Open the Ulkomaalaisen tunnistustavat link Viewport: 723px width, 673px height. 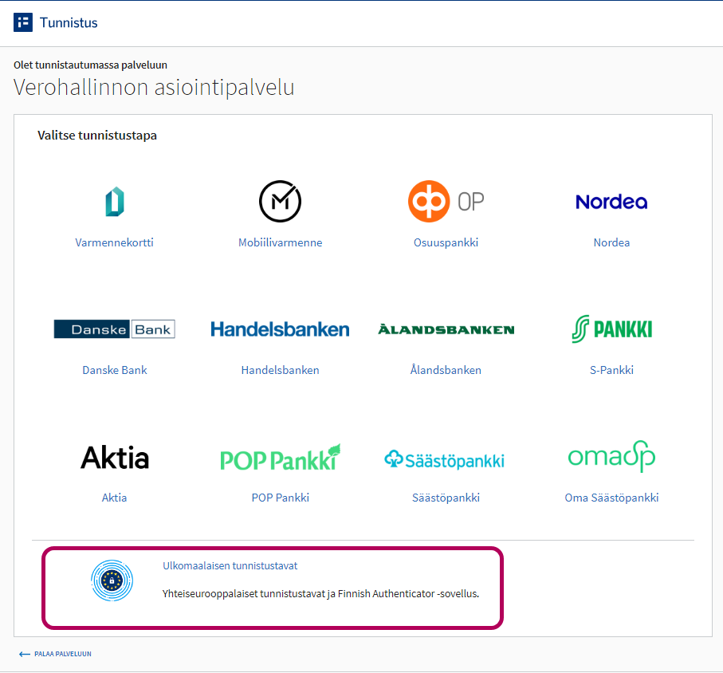(230, 566)
